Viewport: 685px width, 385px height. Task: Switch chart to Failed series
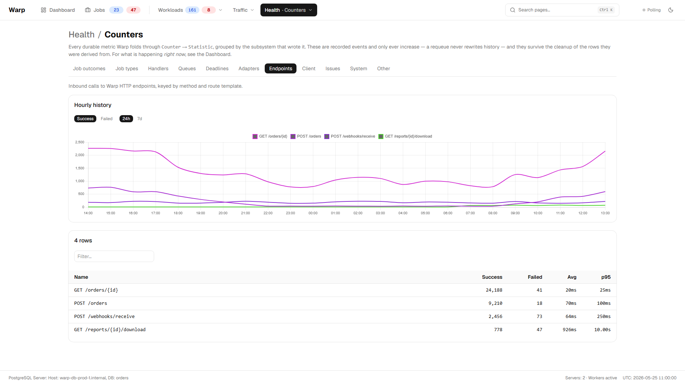click(x=106, y=119)
